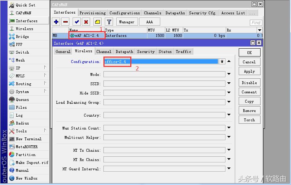Launch New Terminal

click(x=28, y=139)
